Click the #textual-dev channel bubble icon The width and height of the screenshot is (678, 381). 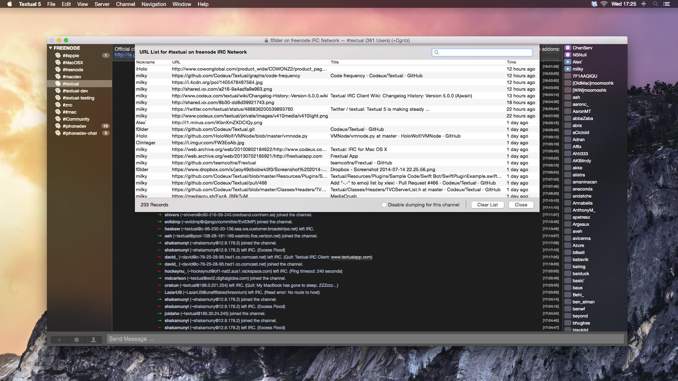coord(58,91)
